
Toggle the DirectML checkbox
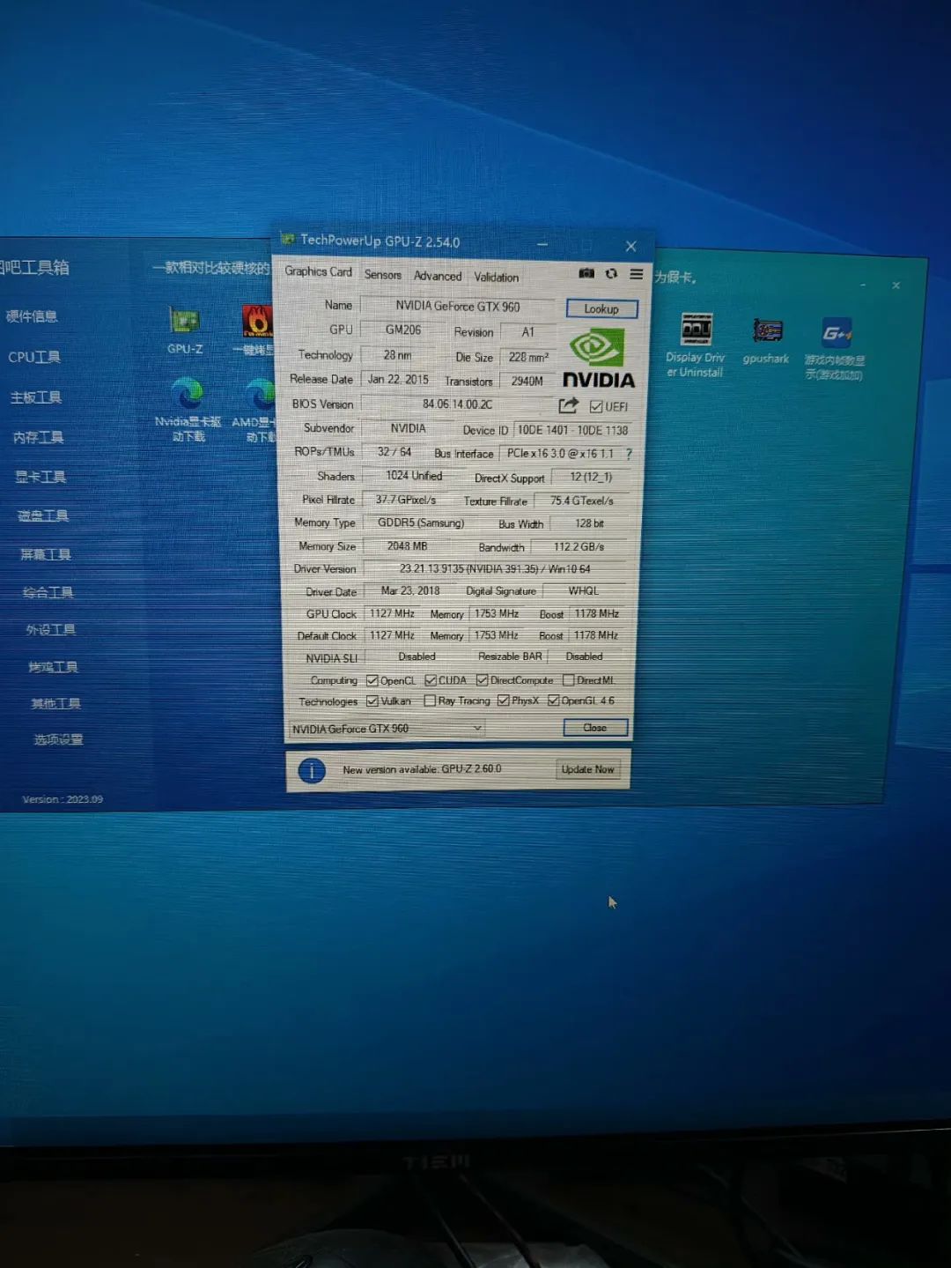[x=569, y=680]
